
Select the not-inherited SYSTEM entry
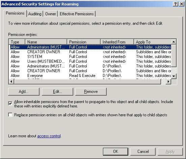click(x=90, y=57)
